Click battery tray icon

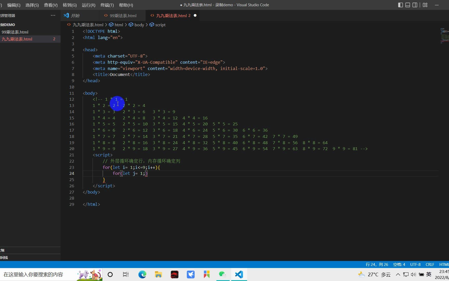tap(421, 274)
